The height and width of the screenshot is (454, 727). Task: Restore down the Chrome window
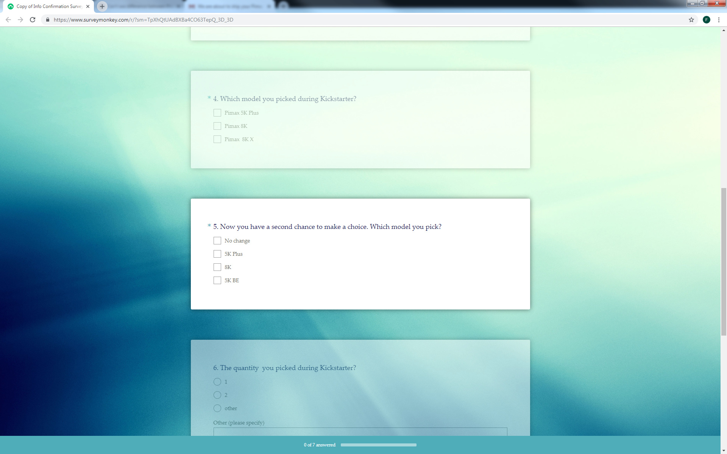[x=702, y=3]
